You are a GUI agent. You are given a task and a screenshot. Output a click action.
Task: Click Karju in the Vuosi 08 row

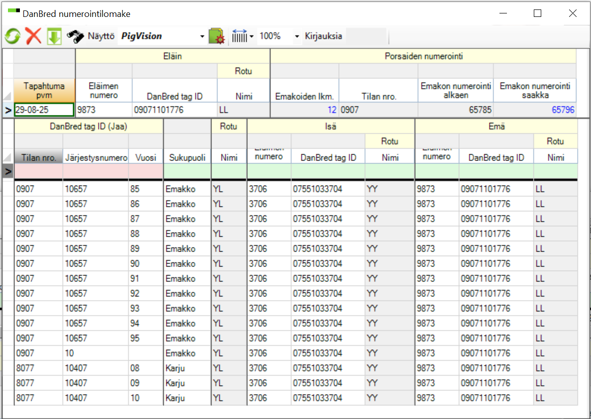187,368
